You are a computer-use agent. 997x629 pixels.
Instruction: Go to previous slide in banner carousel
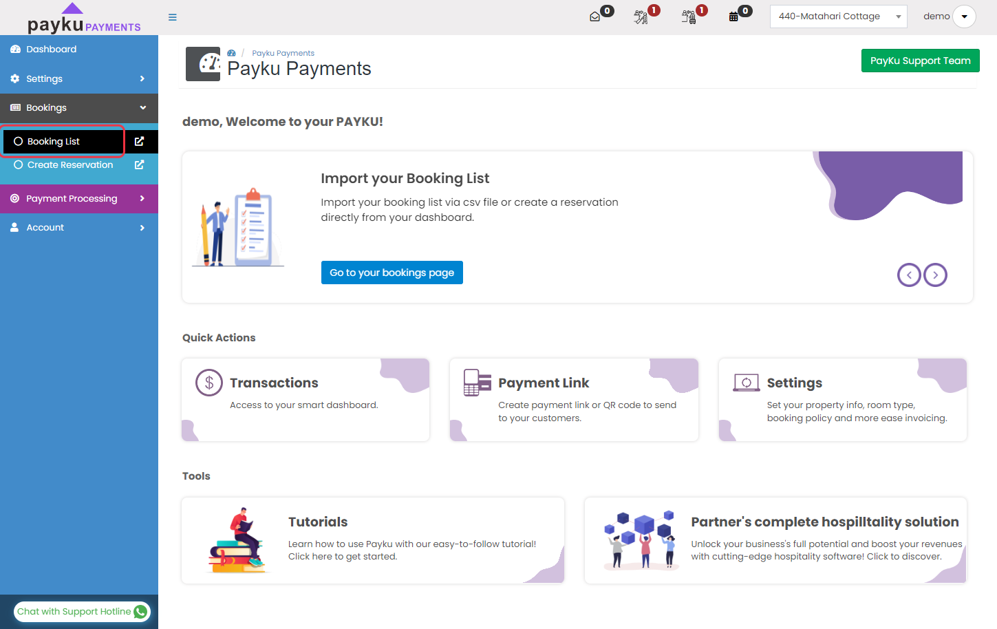(909, 275)
